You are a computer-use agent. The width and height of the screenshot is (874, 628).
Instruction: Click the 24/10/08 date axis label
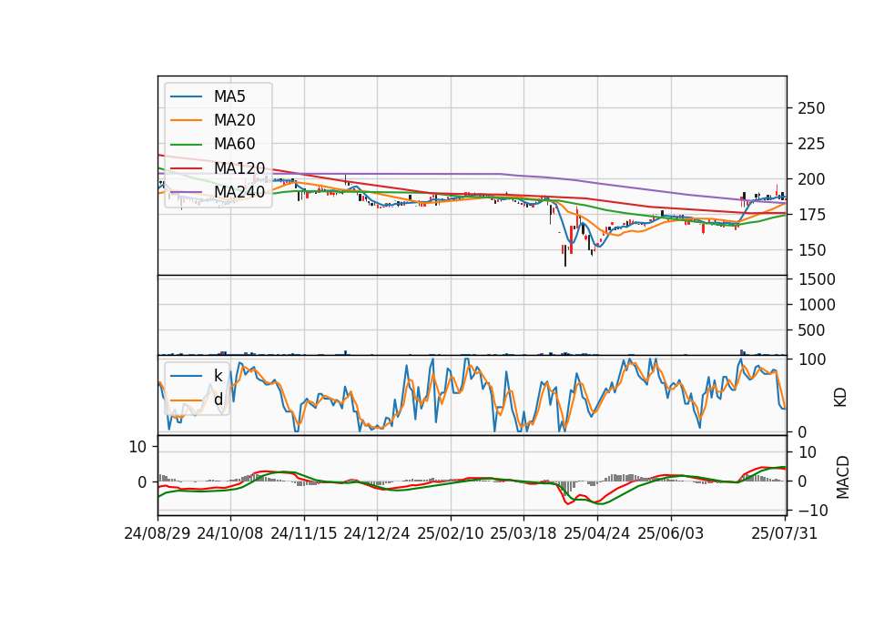[230, 533]
